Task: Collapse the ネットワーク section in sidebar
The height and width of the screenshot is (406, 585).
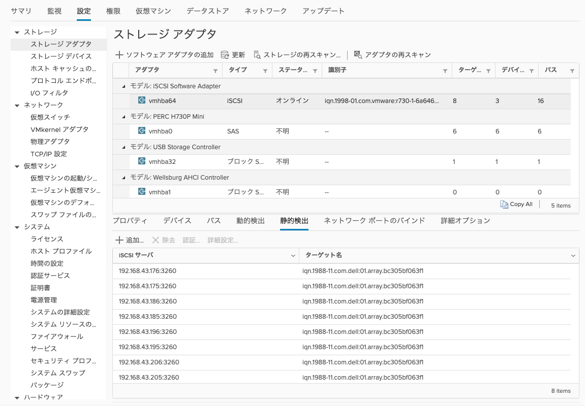Action: [17, 106]
